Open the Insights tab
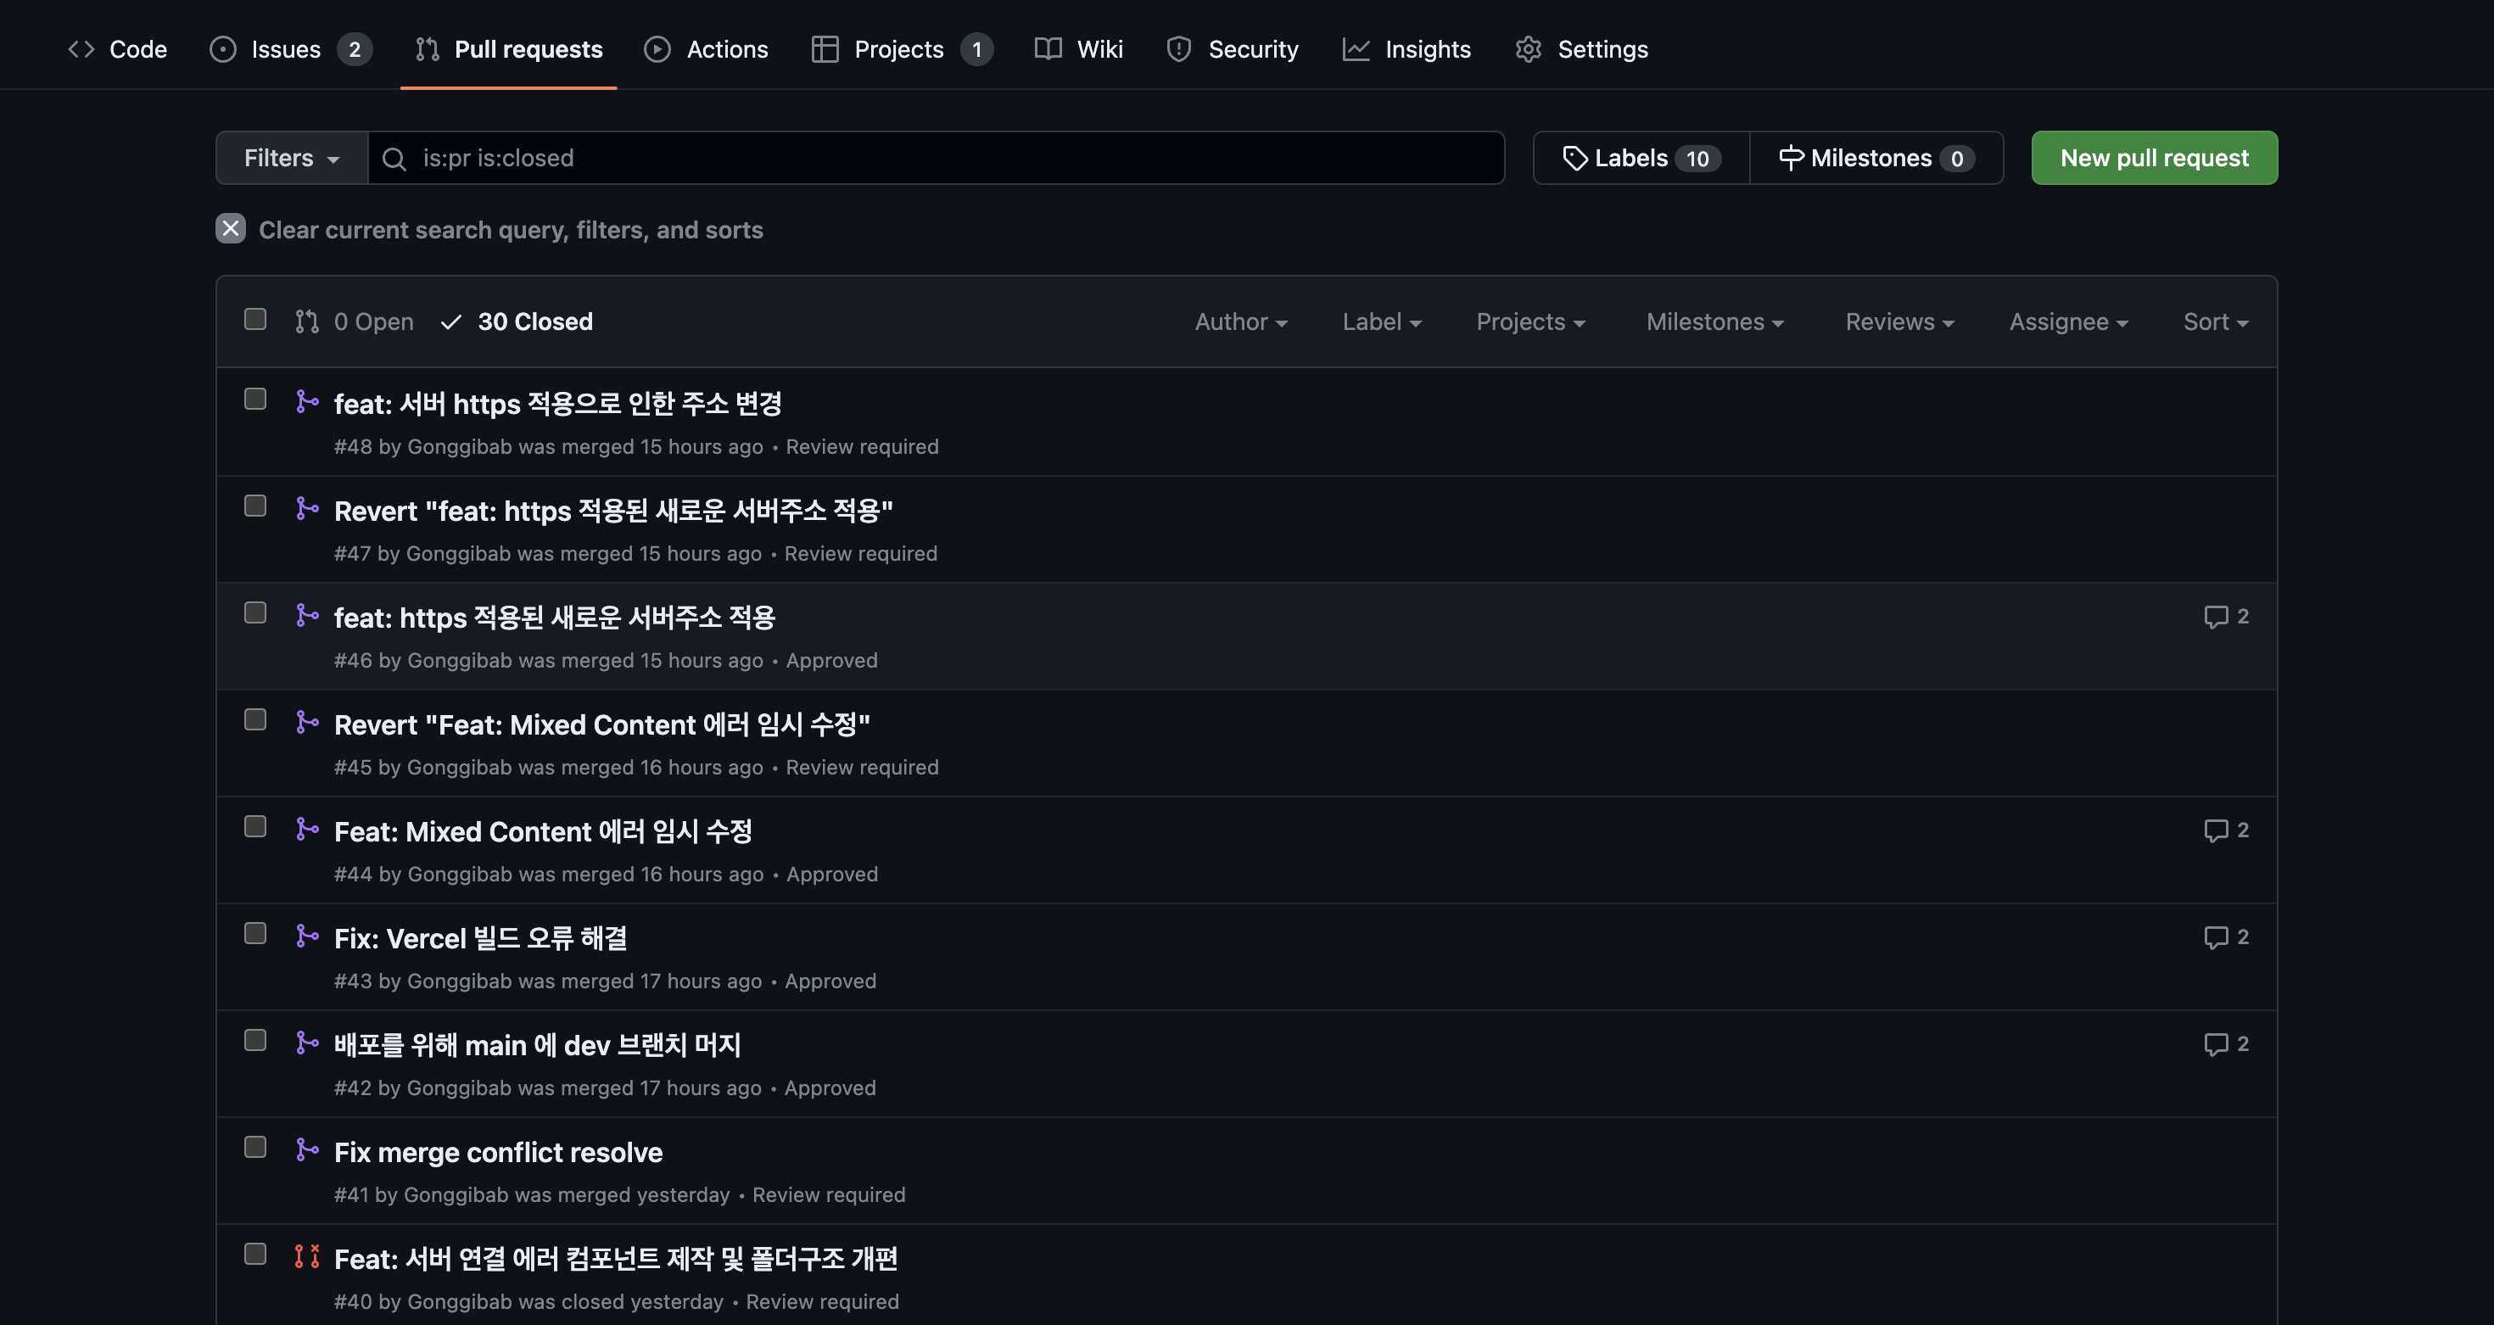The width and height of the screenshot is (2494, 1325). (x=1406, y=49)
